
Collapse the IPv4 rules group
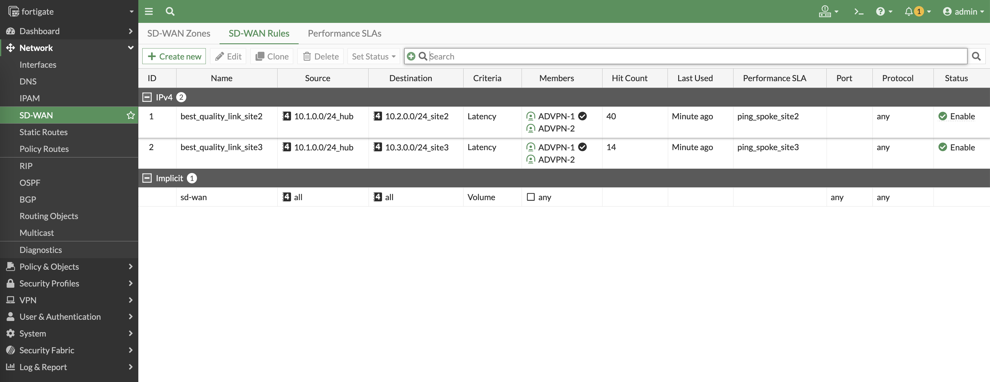point(147,97)
